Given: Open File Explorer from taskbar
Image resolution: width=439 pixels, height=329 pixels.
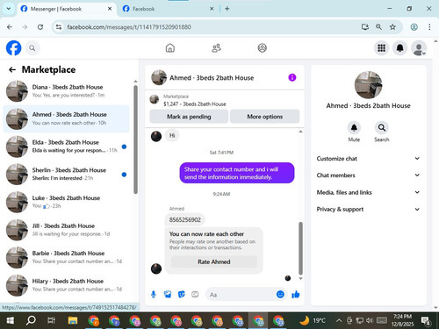Looking at the screenshot, I should pyautogui.click(x=73, y=321).
